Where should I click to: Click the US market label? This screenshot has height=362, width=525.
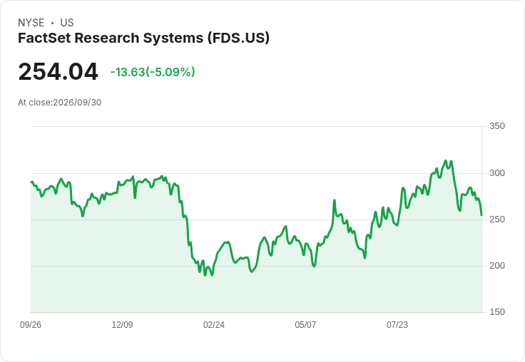coord(67,23)
